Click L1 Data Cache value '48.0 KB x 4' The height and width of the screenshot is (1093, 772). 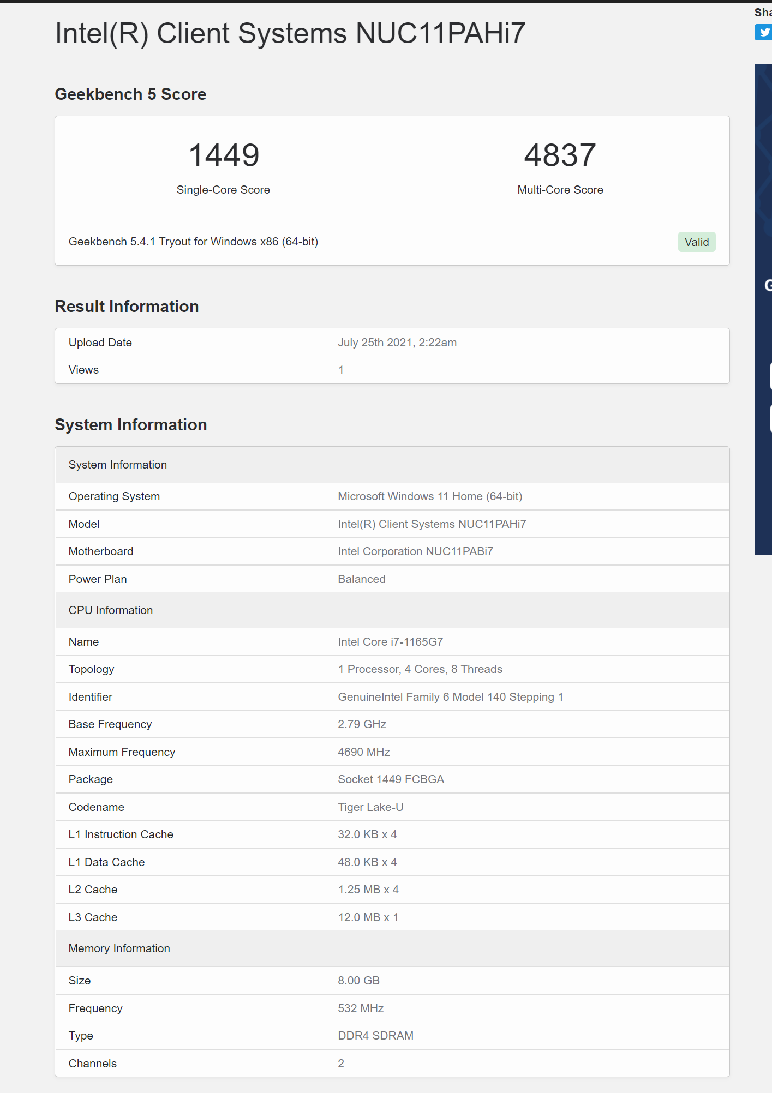coord(367,862)
